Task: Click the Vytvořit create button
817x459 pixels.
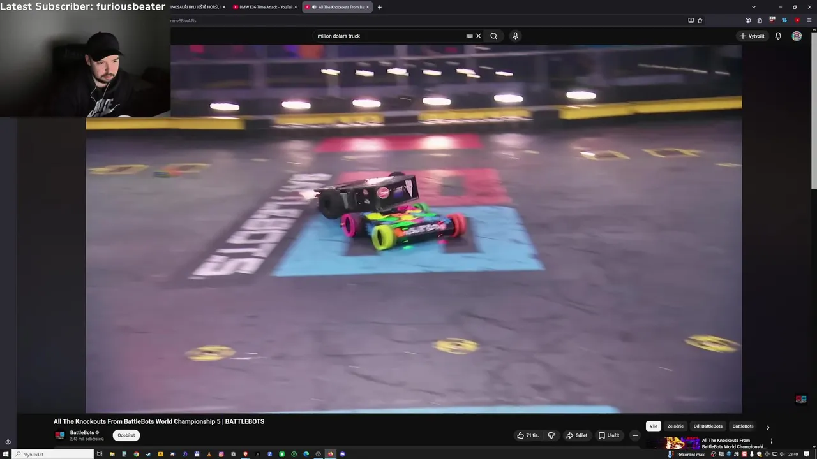Action: [x=752, y=36]
